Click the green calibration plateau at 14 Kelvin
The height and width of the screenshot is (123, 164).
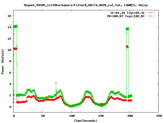[15, 26]
